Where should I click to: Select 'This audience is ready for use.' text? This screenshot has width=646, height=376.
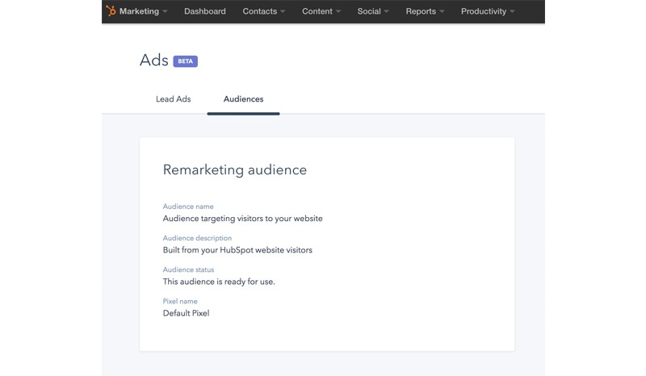219,282
